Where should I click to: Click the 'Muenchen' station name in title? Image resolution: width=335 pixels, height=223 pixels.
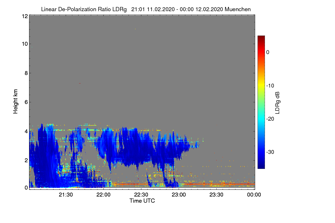coord(238,9)
